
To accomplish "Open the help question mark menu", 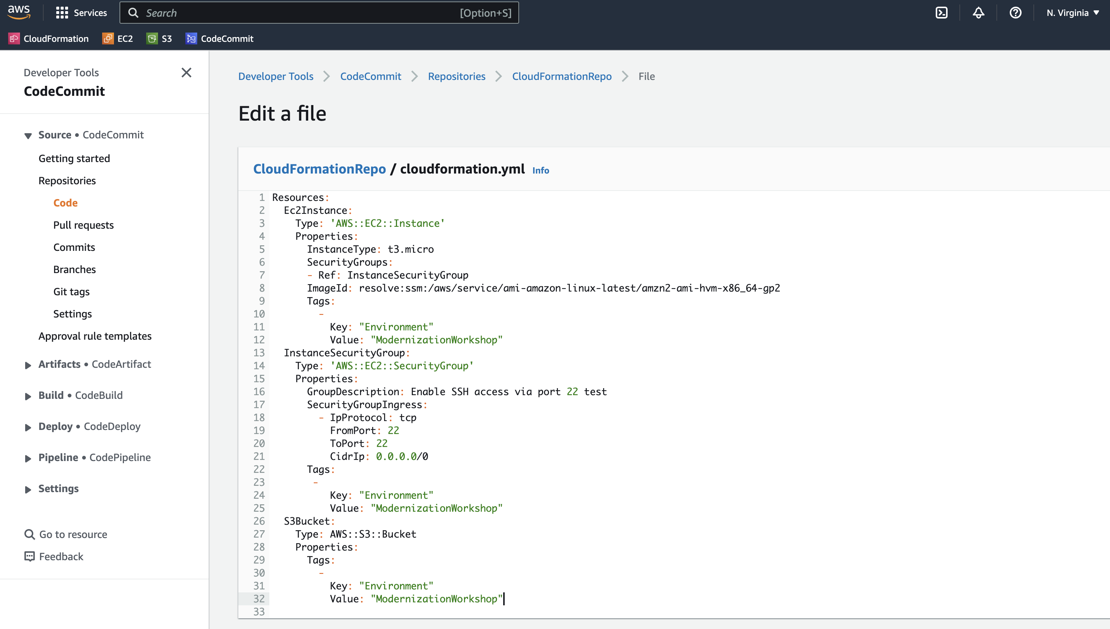I will pos(1015,13).
